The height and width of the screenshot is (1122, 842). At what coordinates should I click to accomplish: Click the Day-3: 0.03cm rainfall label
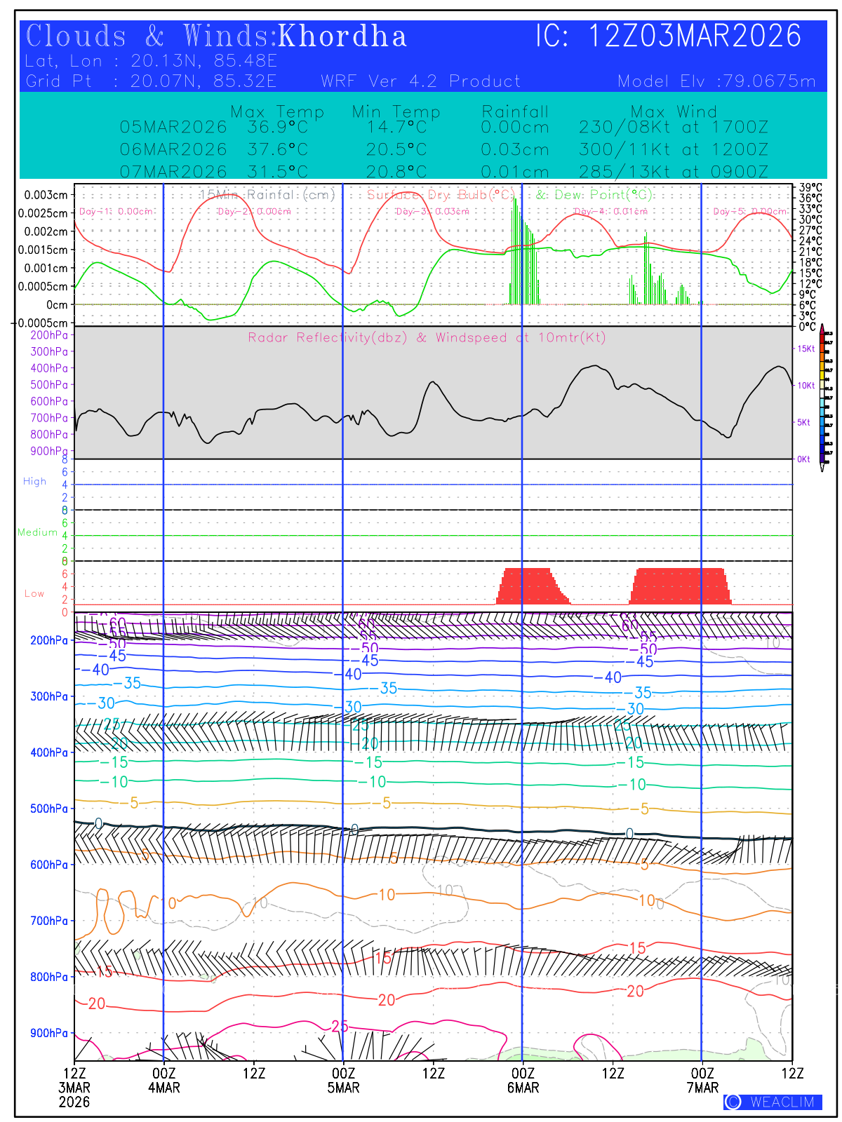(432, 211)
